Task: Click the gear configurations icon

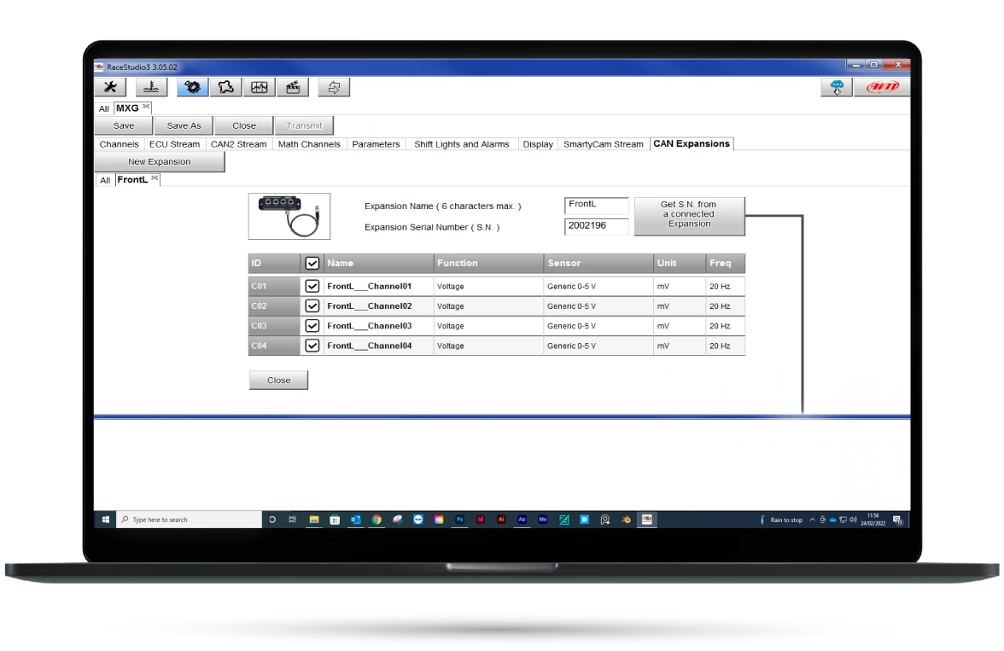Action: tap(193, 87)
